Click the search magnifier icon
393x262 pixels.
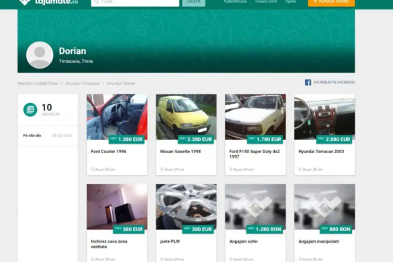(97, 2)
